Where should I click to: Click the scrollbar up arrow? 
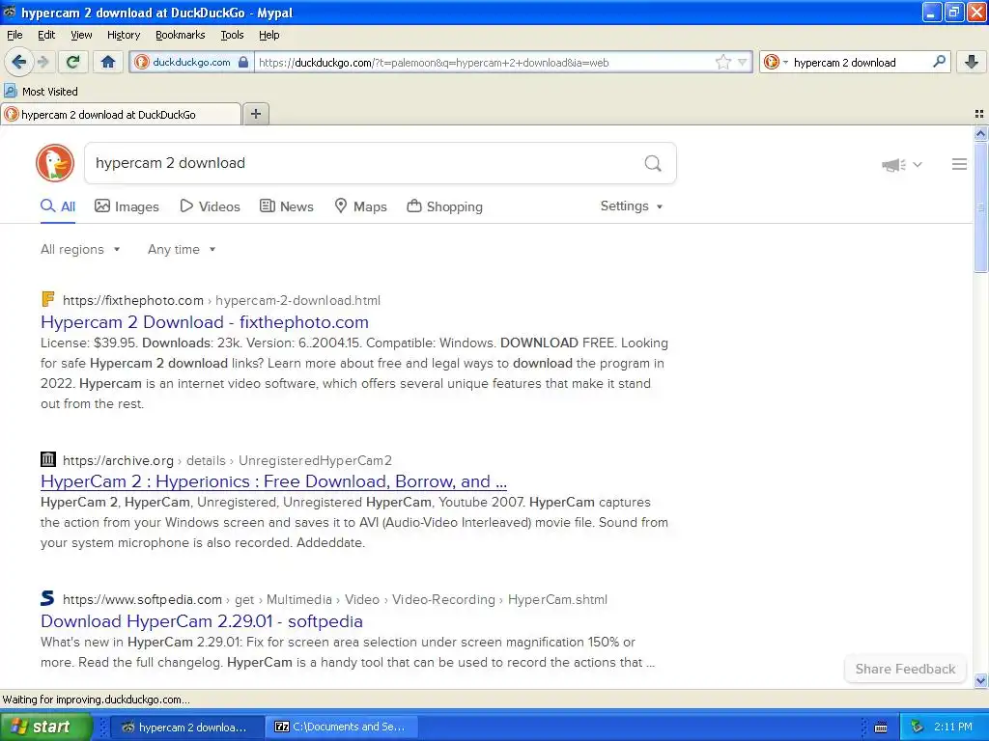[980, 133]
